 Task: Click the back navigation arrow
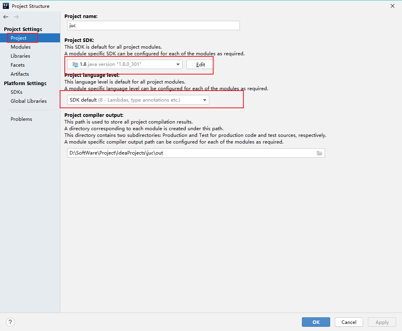click(5, 17)
